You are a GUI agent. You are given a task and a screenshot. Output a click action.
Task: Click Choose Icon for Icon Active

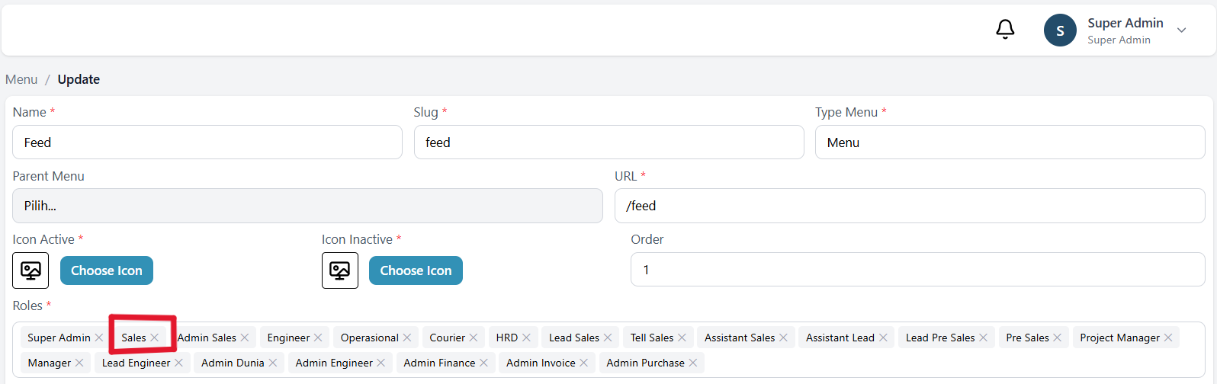coord(107,270)
